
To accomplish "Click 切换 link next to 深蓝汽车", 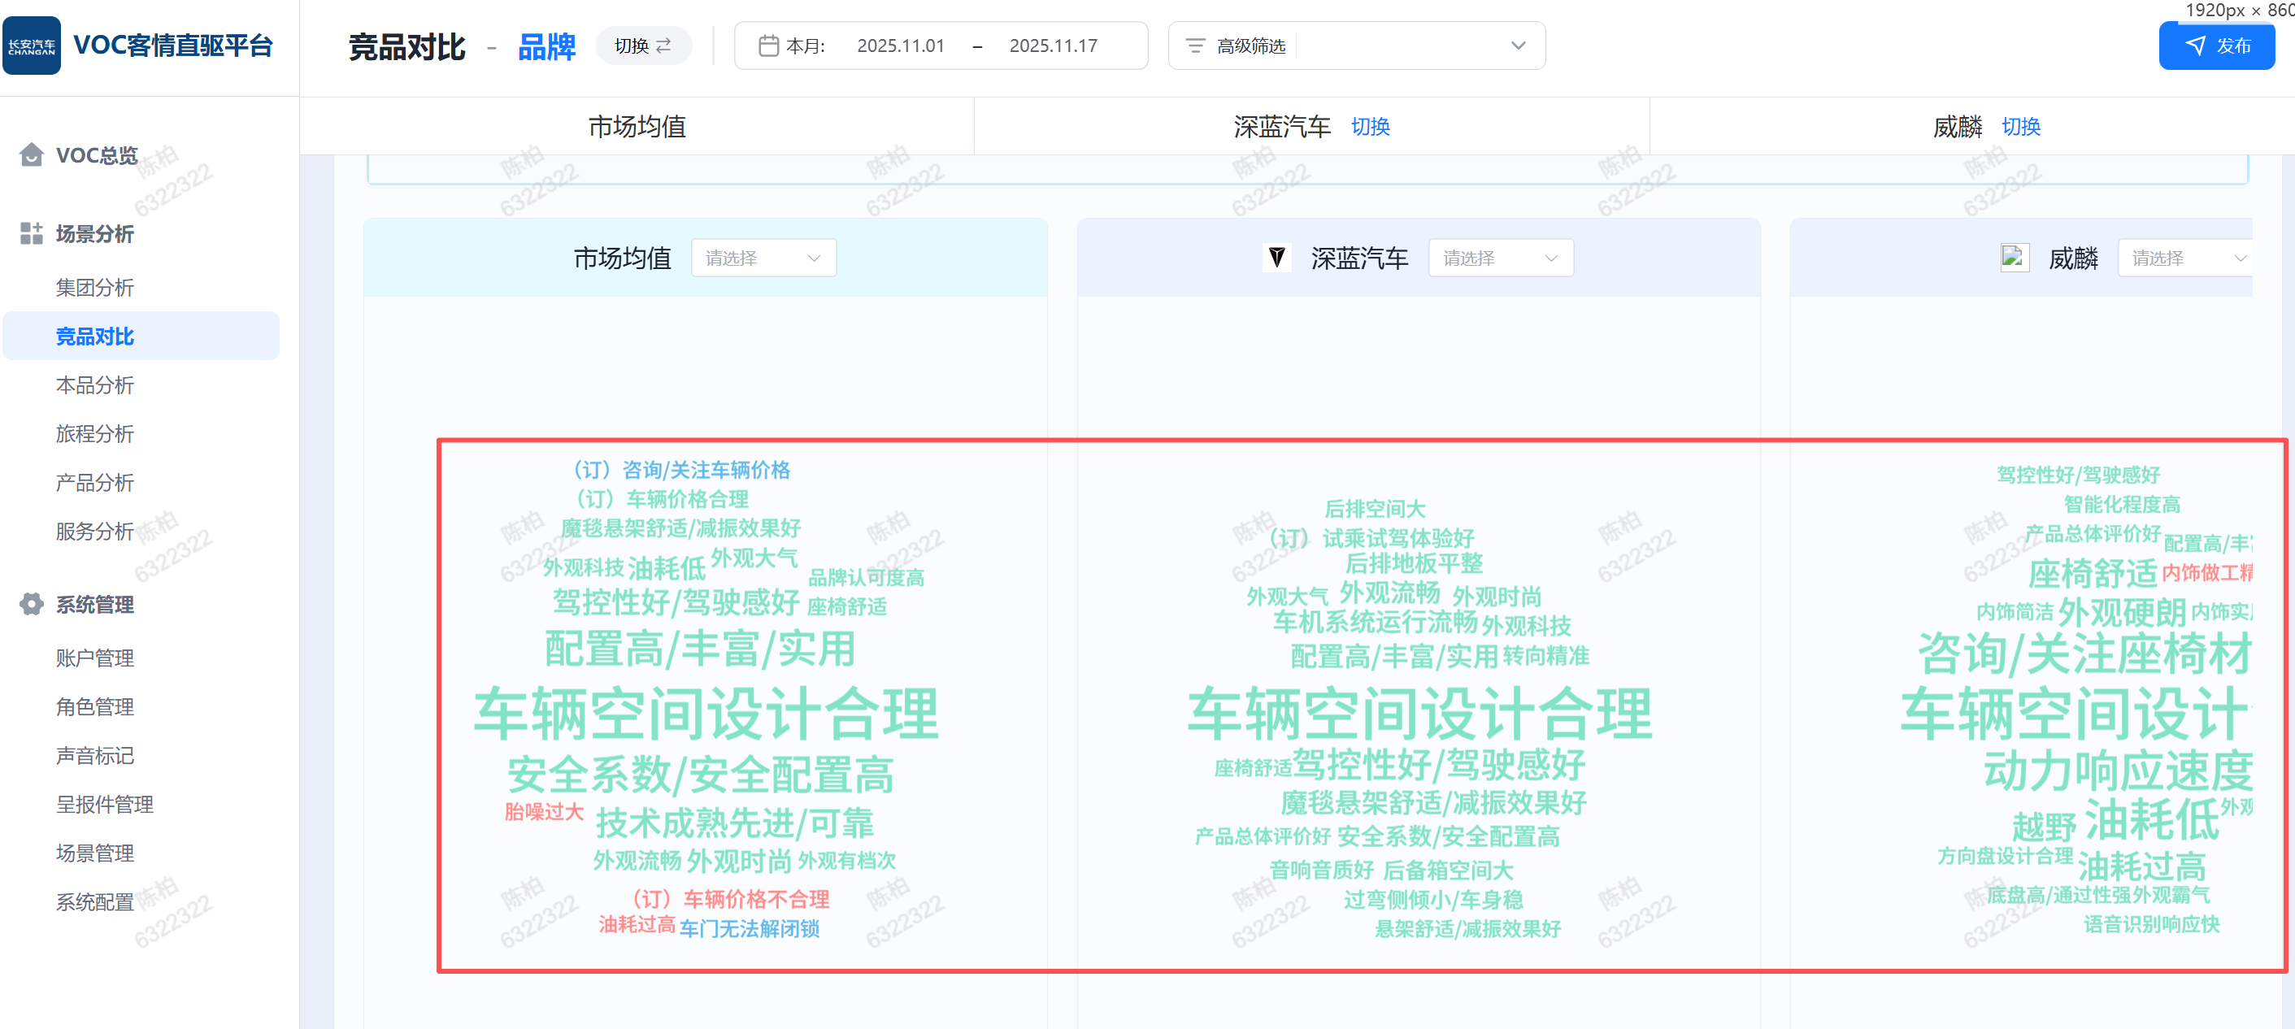I will (x=1370, y=127).
